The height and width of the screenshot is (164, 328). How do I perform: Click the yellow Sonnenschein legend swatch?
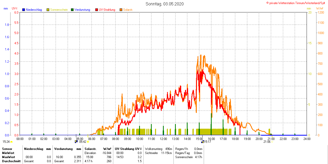point(48,10)
